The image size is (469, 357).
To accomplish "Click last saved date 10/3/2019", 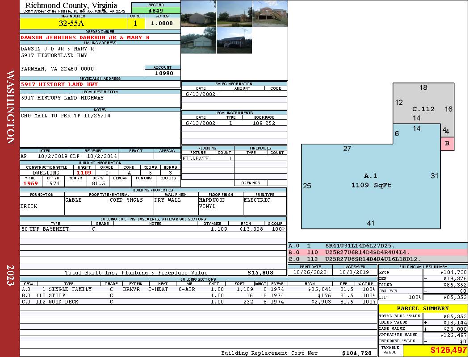I will 354,272.
